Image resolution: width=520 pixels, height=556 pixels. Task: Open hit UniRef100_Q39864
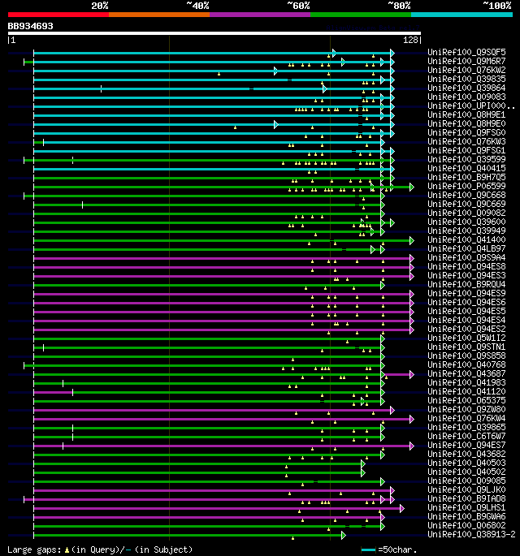coord(466,88)
